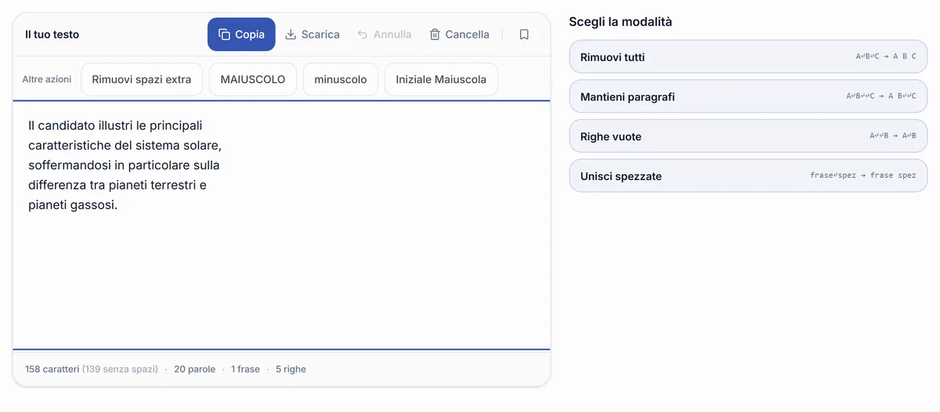Click inside the text area

[281, 225]
